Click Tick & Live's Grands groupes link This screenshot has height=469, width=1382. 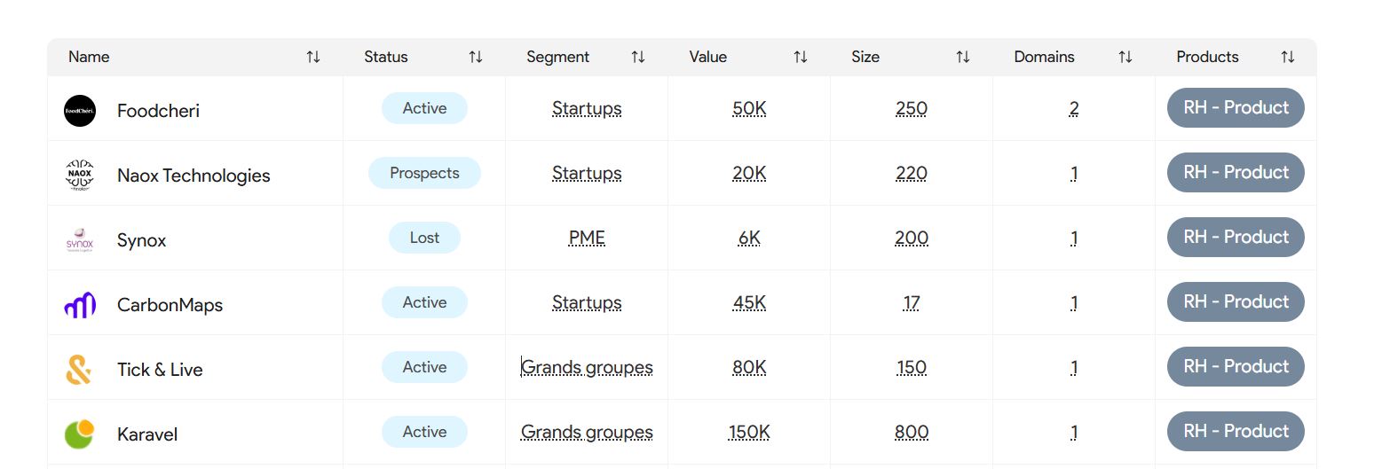tap(587, 367)
